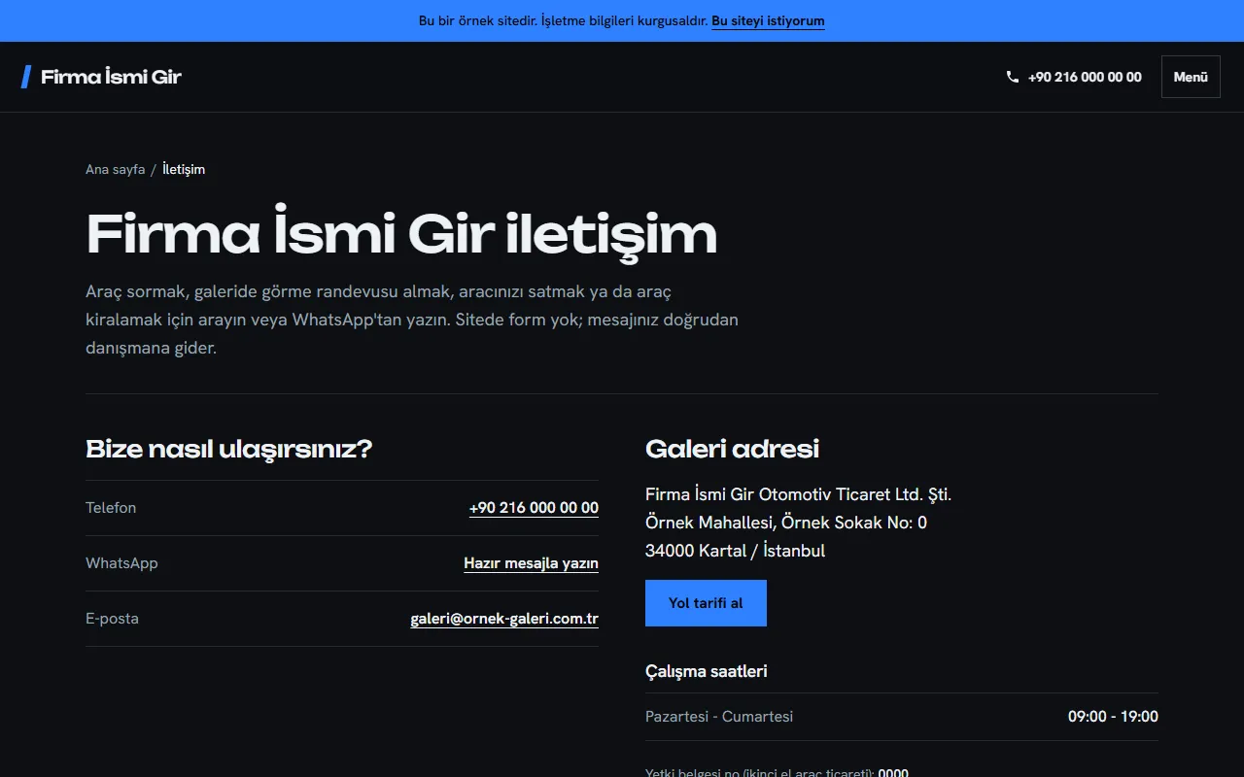Call +90 216 000 00 00 in header
This screenshot has width=1244, height=777.
(1085, 77)
